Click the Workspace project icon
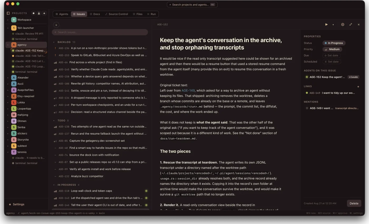This screenshot has height=224, width=369. (14, 20)
